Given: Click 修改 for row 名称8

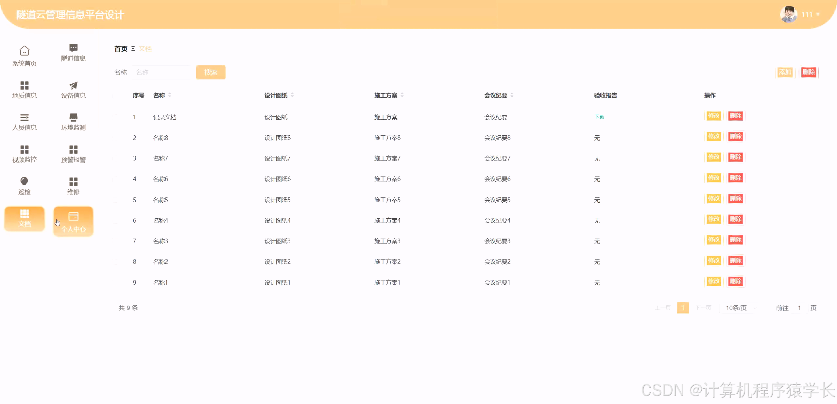Looking at the screenshot, I should pos(713,136).
